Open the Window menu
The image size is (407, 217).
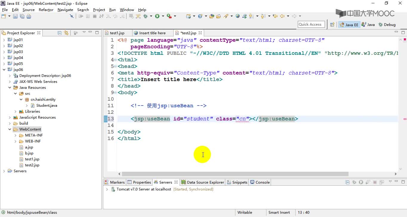[127, 10]
